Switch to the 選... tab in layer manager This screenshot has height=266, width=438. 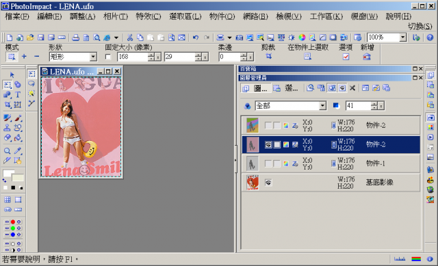point(286,88)
